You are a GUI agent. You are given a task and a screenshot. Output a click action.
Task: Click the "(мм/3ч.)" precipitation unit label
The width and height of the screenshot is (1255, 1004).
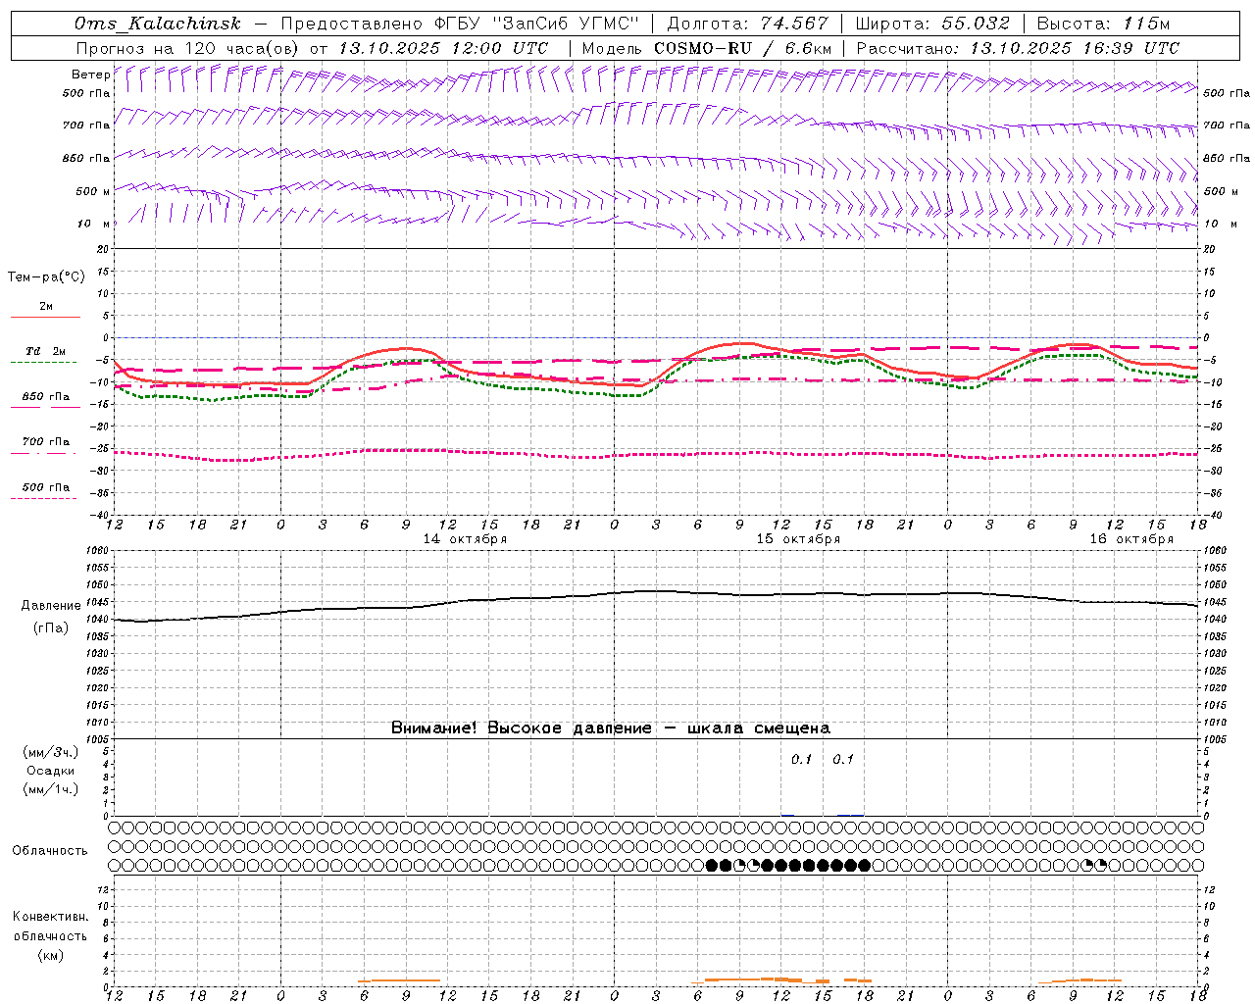tap(51, 752)
